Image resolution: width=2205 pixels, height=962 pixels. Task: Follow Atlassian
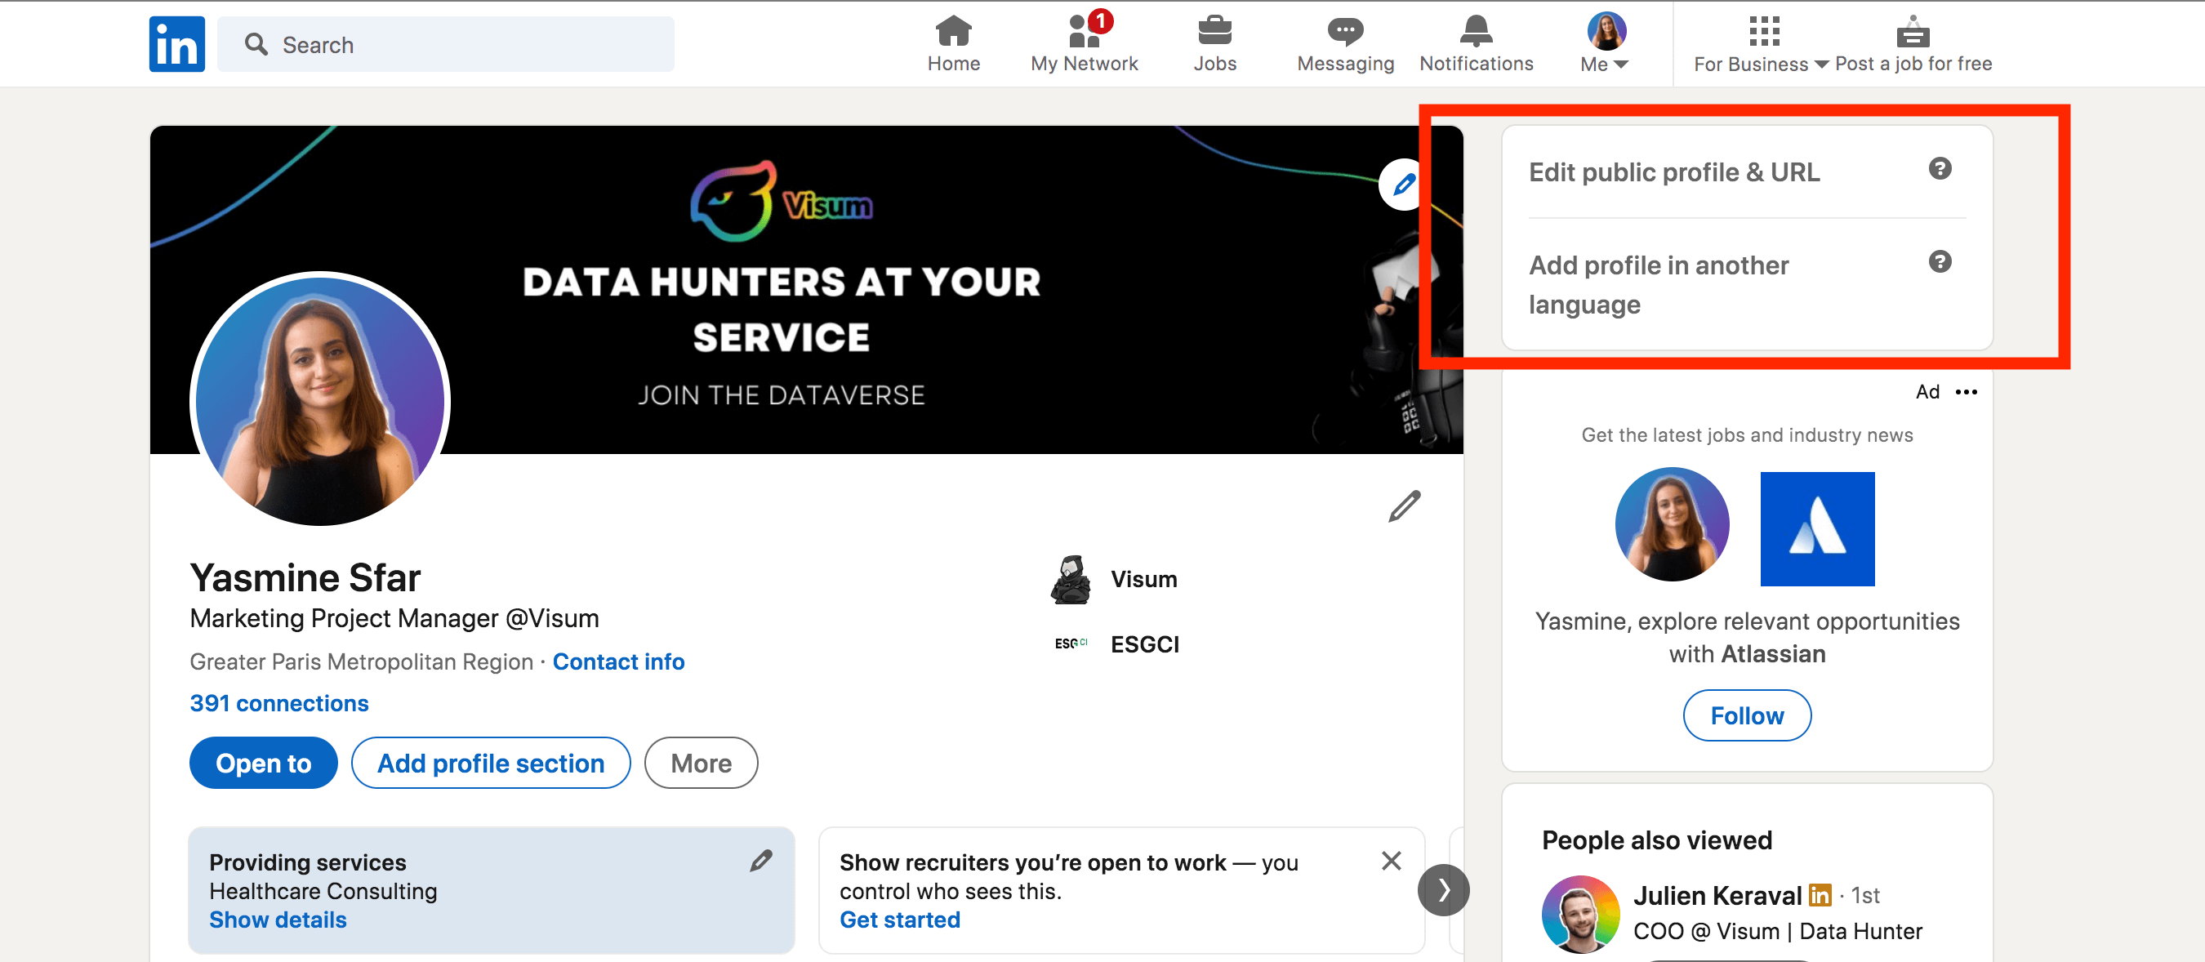click(x=1746, y=715)
